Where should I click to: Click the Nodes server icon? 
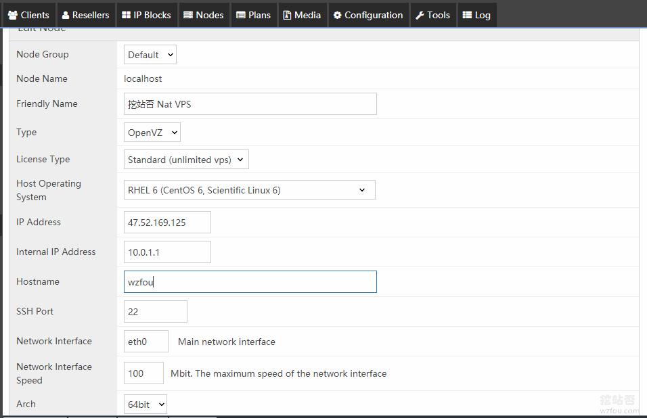click(188, 16)
